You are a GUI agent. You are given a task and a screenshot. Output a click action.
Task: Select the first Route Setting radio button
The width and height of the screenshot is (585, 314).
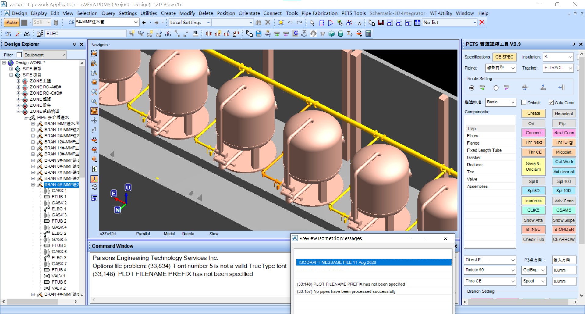[x=472, y=88]
